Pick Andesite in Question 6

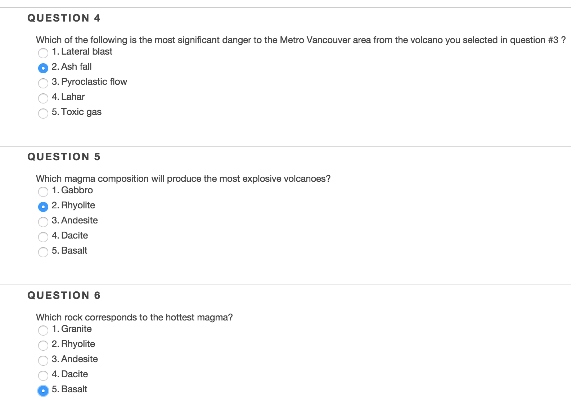[43, 361]
